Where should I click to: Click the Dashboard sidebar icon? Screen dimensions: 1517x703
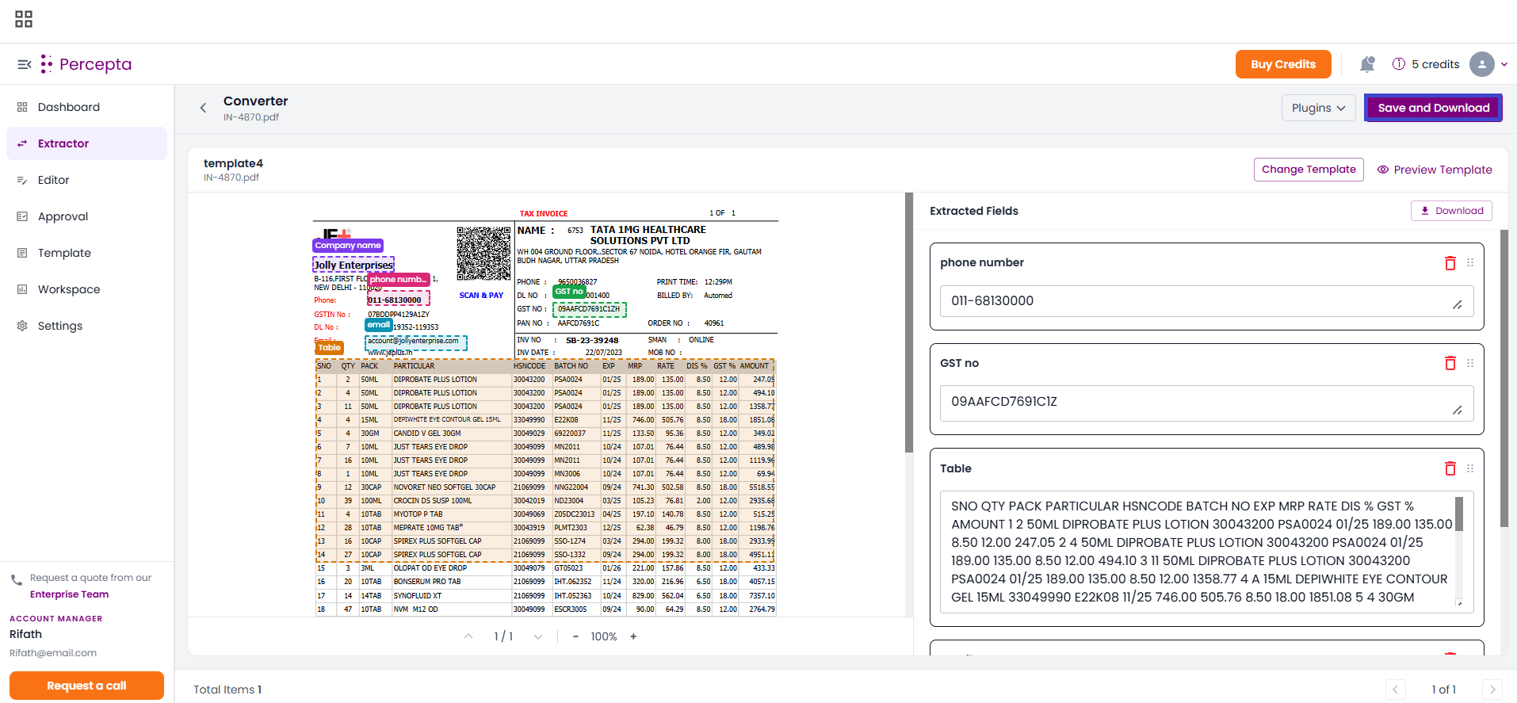[x=22, y=107]
